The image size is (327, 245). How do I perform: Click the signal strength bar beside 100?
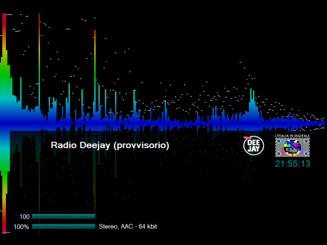click(x=63, y=216)
